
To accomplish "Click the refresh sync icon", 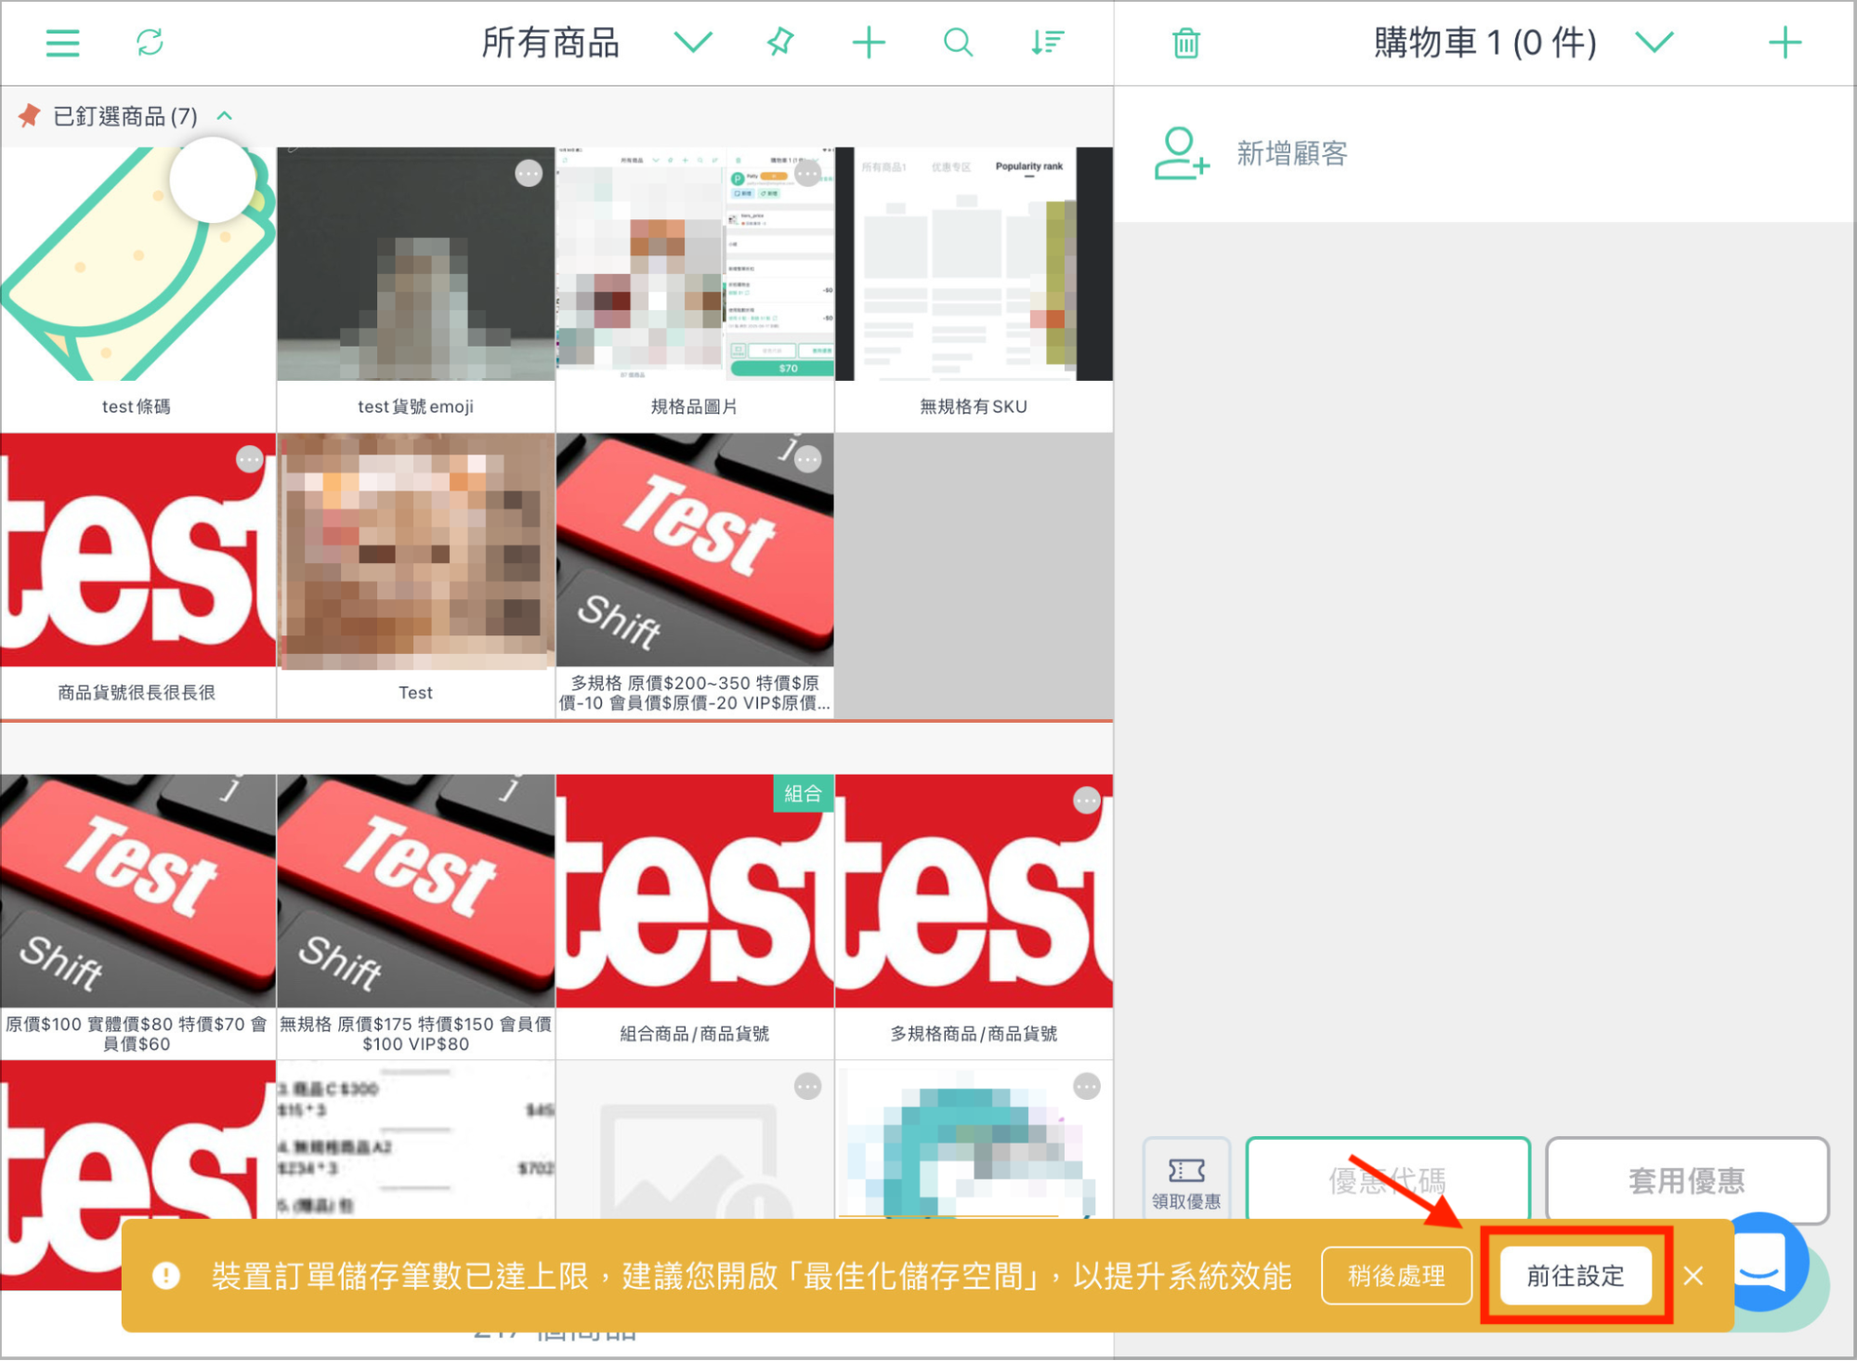I will (150, 43).
